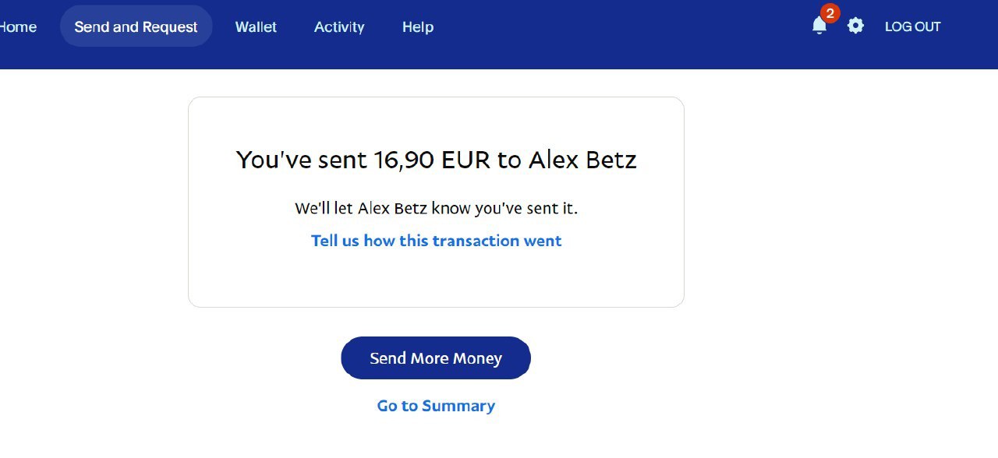Click the EUR currency code in heading
Image resolution: width=998 pixels, height=458 pixels.
(465, 160)
